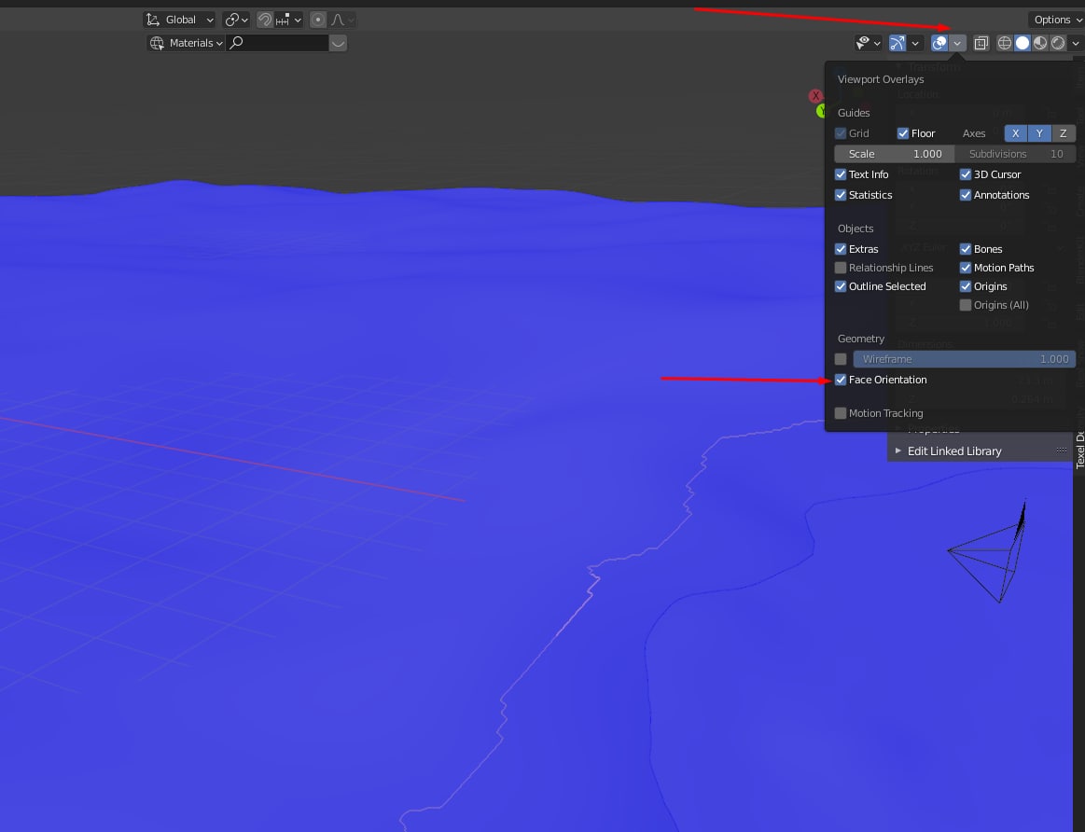Toggle the Y axis button
This screenshot has width=1085, height=832.
point(1039,133)
